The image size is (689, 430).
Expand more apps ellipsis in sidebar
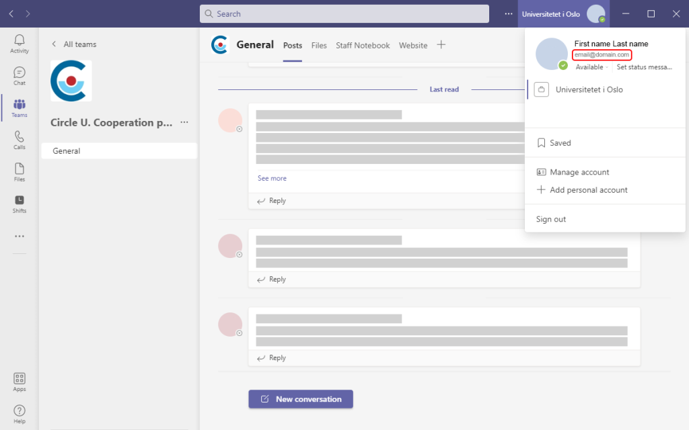pyautogui.click(x=20, y=236)
